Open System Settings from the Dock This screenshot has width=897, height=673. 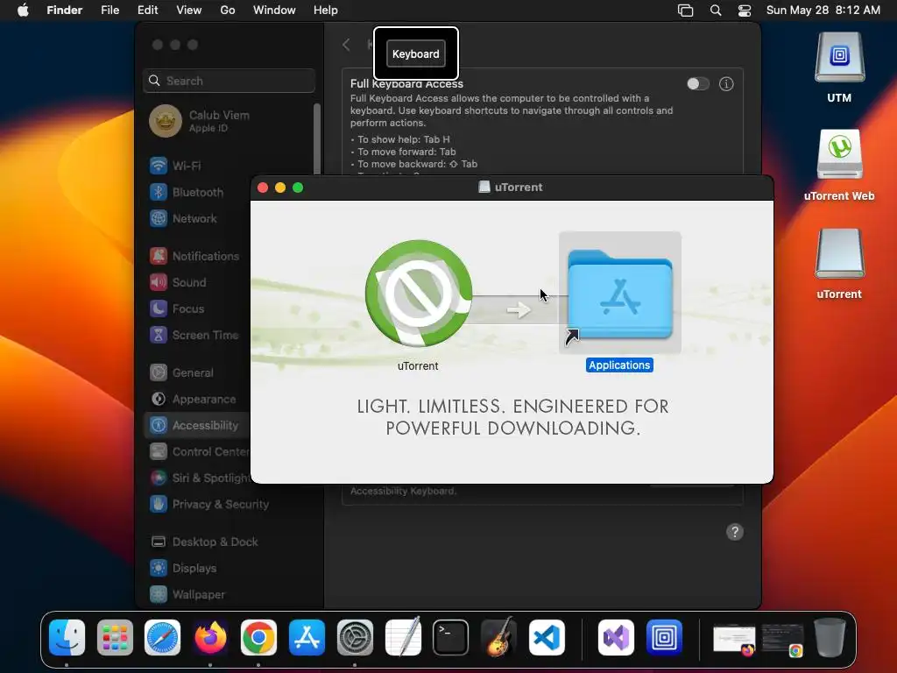click(355, 637)
